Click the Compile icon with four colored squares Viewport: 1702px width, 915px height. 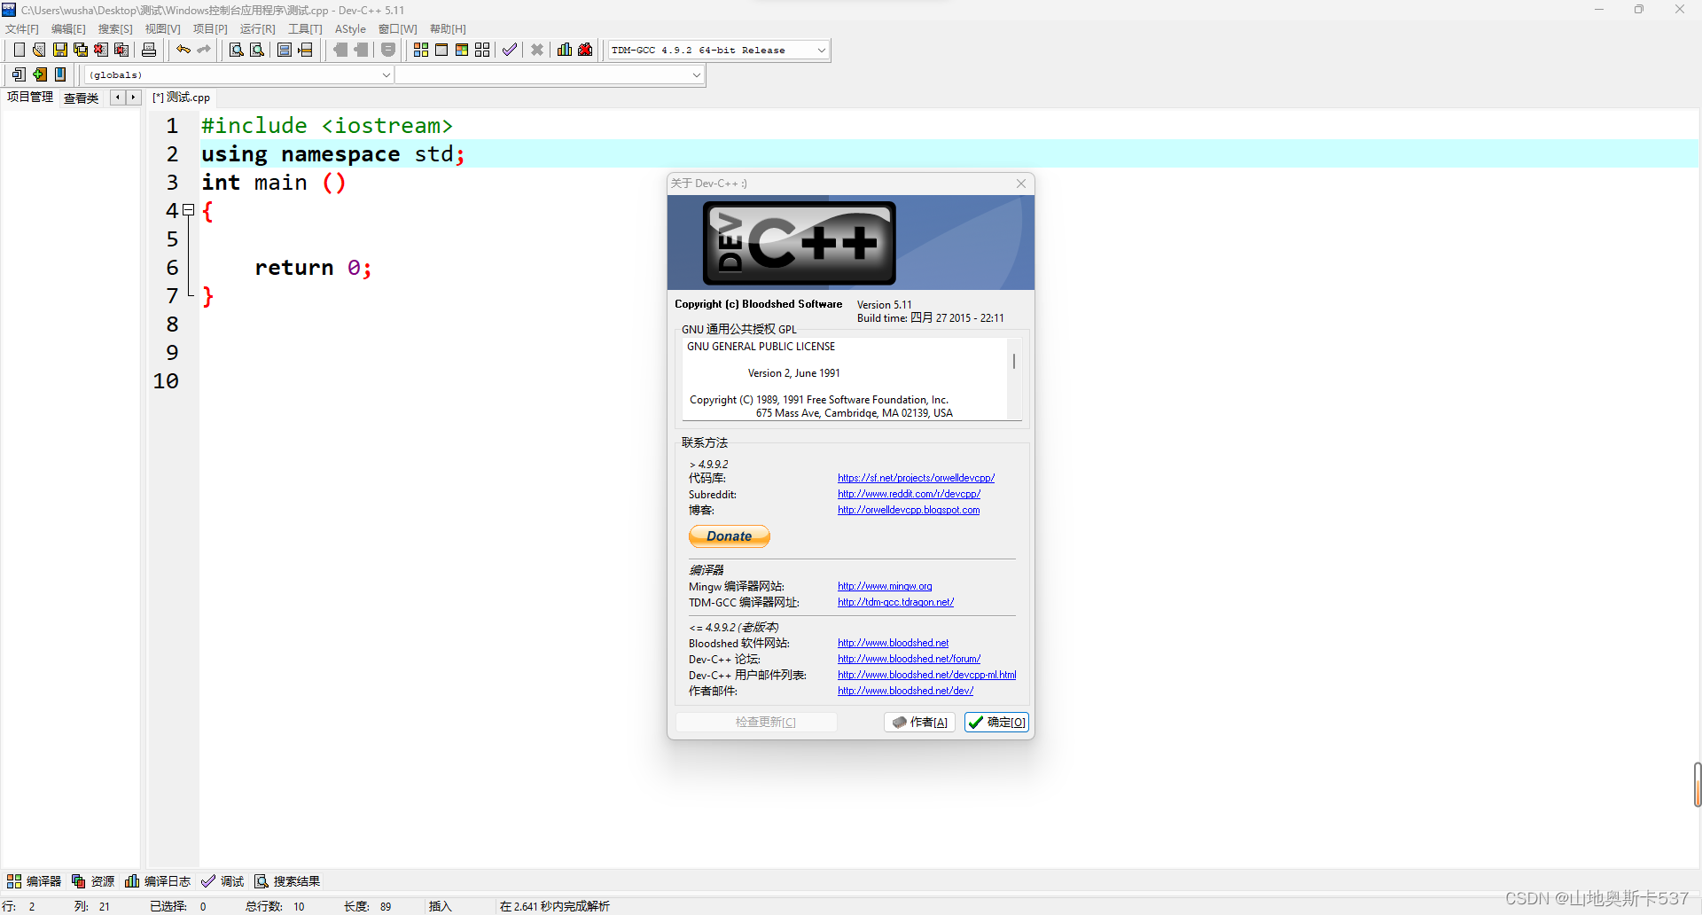[x=421, y=50]
